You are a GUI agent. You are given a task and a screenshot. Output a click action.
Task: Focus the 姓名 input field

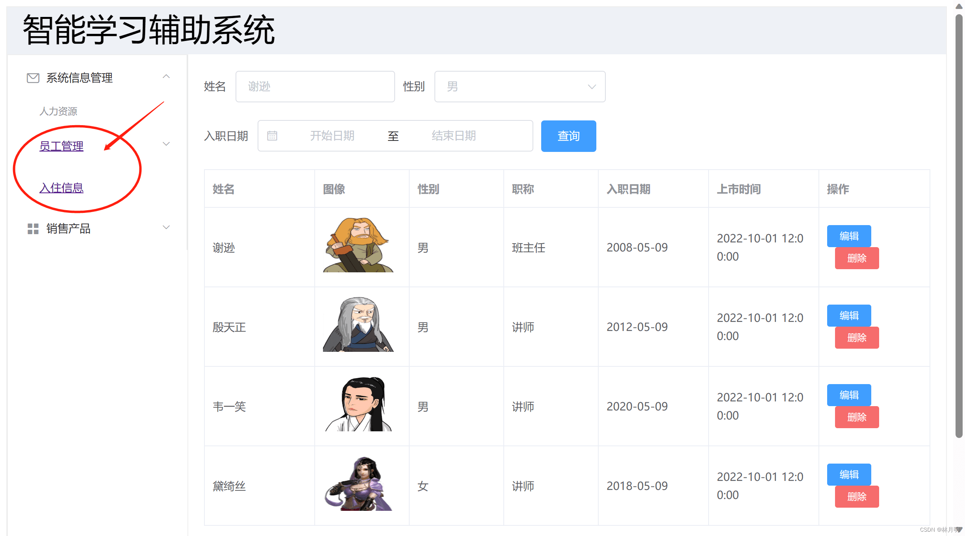coord(315,87)
